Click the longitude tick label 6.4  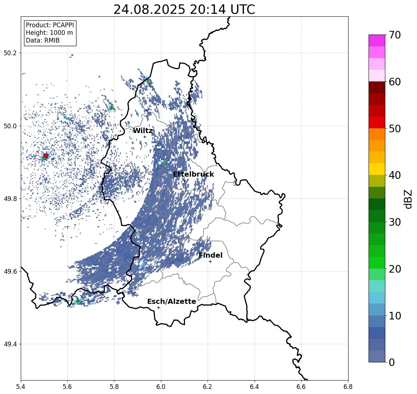pos(255,387)
